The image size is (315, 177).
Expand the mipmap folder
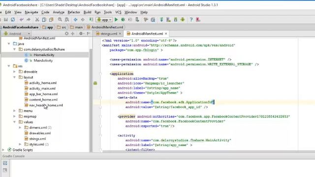click(14, 117)
